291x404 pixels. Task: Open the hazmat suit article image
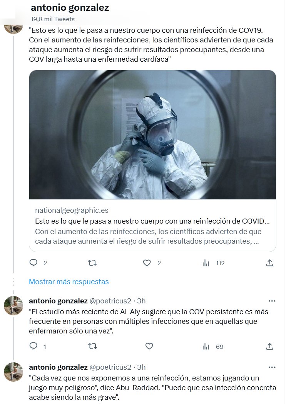[x=152, y=135]
